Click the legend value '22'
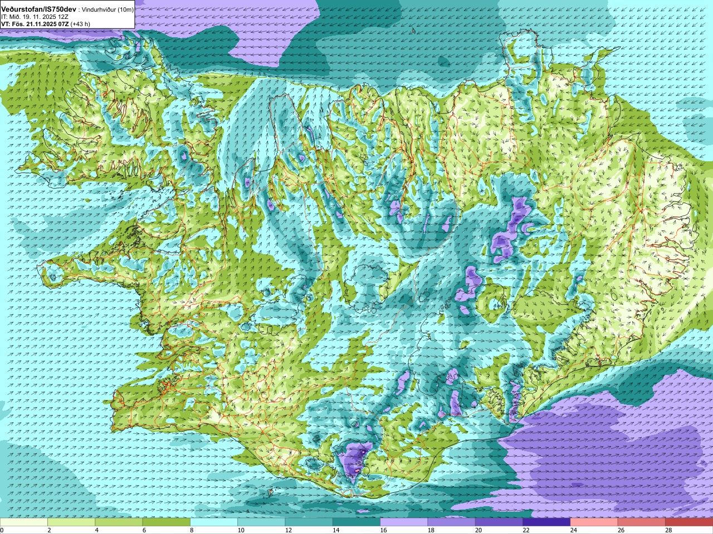Screen dimensions: 713x534 (x=526, y=530)
